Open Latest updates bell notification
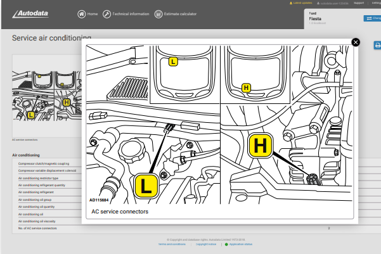 (x=291, y=3)
